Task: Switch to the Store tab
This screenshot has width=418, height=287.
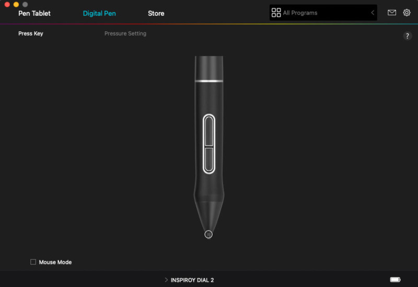Action: coord(156,14)
